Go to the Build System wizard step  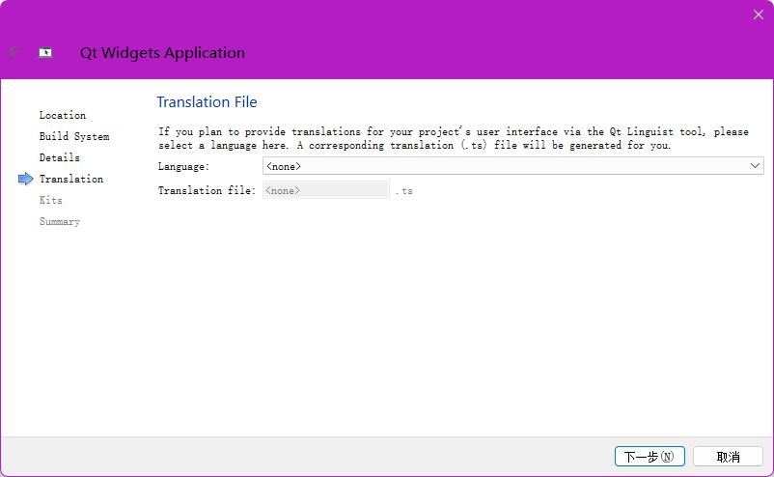(x=73, y=136)
